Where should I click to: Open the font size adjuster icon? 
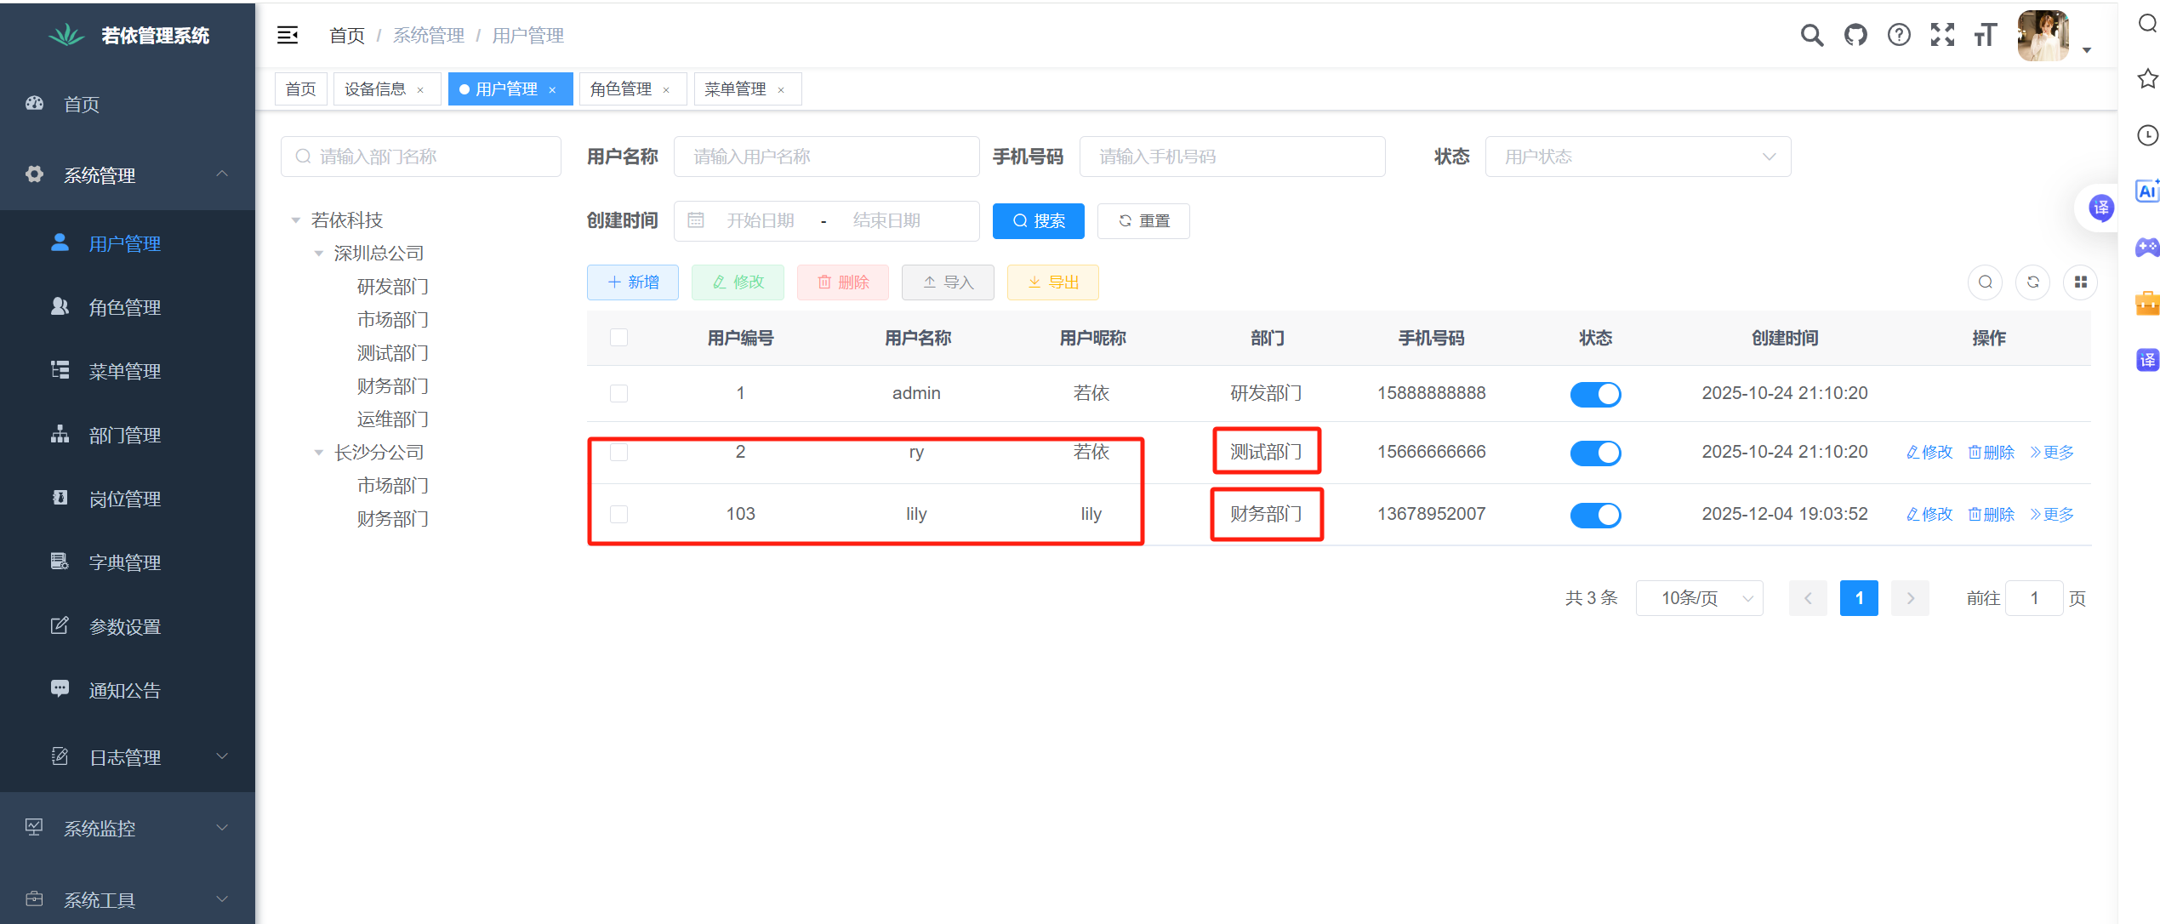tap(1986, 35)
